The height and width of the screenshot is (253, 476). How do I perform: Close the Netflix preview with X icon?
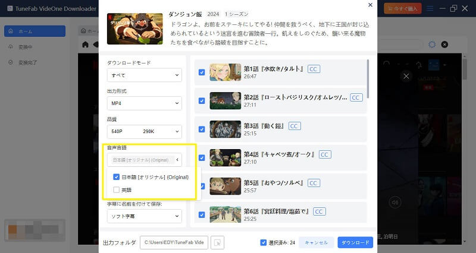[406, 76]
